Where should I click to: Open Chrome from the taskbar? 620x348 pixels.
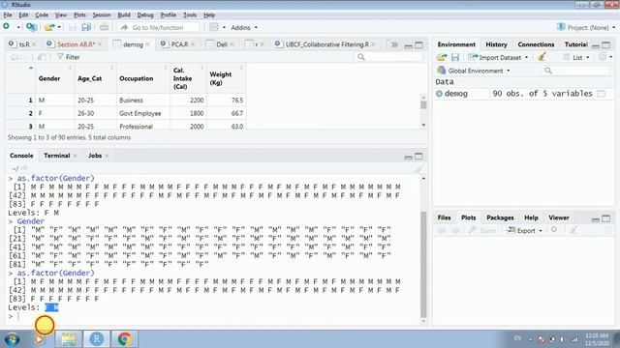coord(125,339)
